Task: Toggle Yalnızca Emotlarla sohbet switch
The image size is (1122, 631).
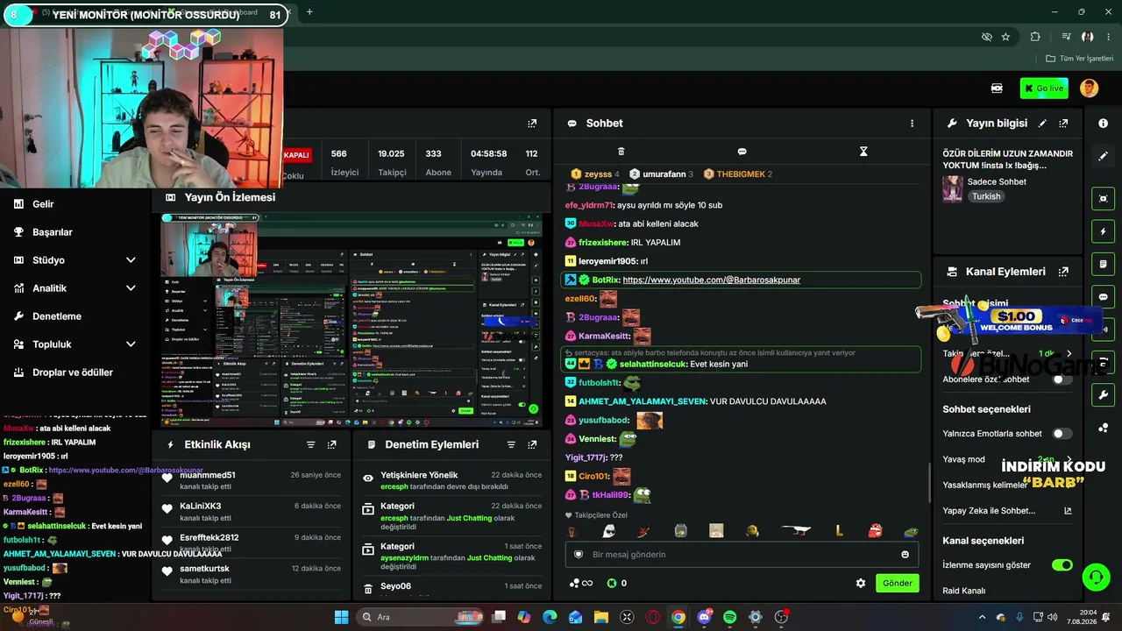Action: (x=1062, y=433)
